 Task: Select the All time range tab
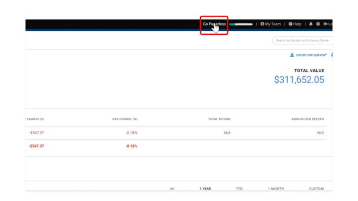coord(172,188)
